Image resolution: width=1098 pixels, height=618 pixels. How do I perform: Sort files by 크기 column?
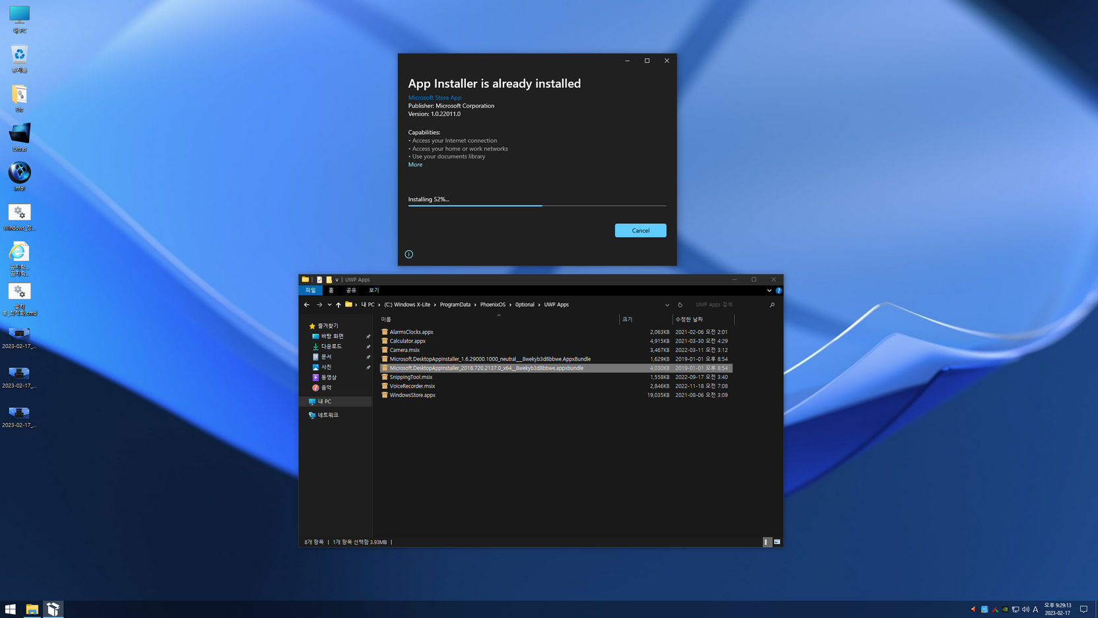[645, 320]
